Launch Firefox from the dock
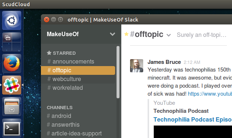Screen dimensions: 232x138 [x=12, y=64]
